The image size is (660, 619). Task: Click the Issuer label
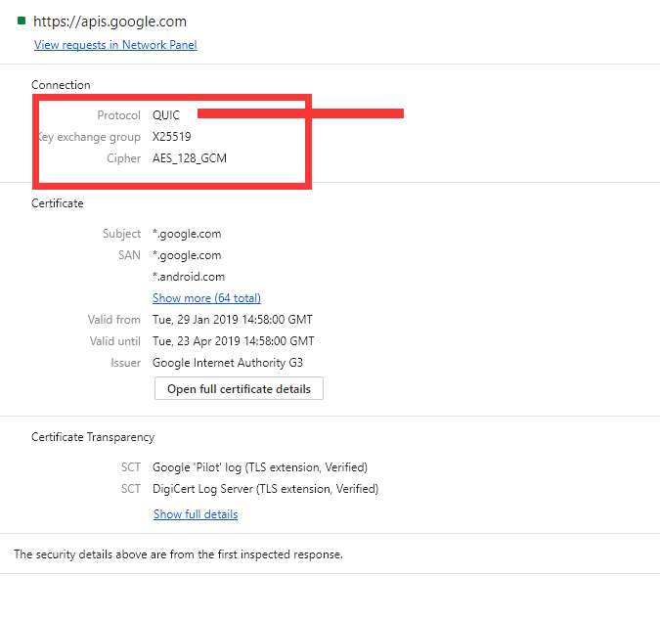[126, 363]
